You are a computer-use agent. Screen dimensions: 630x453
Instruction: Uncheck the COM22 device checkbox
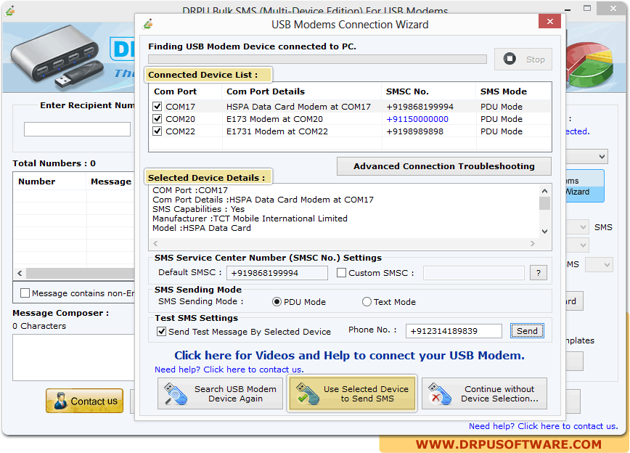157,131
